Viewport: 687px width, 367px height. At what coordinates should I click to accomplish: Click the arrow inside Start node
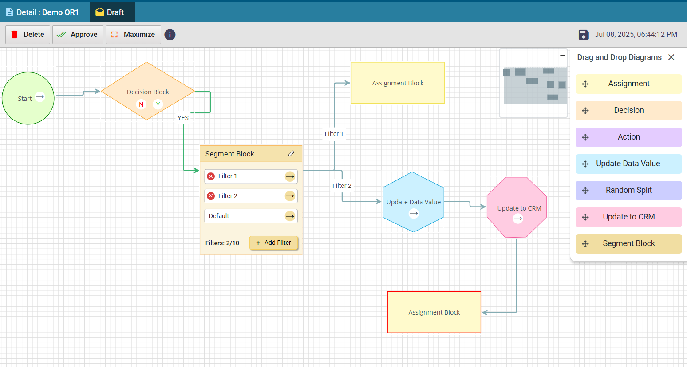coord(40,96)
